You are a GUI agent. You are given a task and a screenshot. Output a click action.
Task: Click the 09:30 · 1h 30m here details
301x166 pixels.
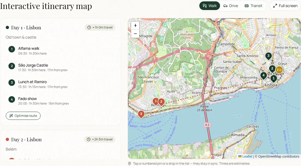click(32, 54)
